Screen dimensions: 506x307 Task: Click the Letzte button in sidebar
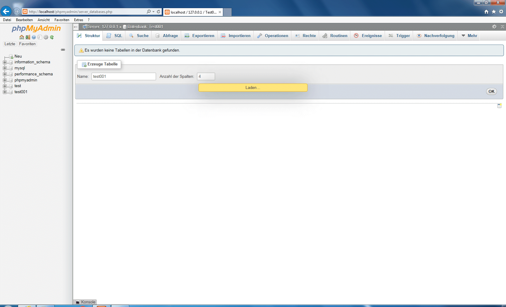tap(10, 44)
